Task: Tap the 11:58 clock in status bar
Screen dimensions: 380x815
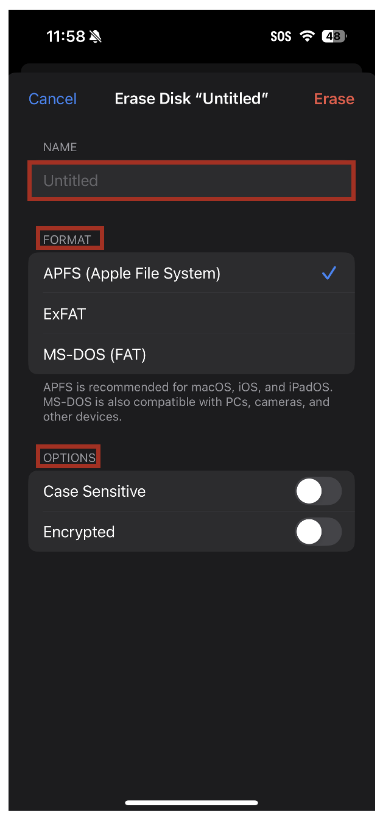Action: pyautogui.click(x=65, y=37)
